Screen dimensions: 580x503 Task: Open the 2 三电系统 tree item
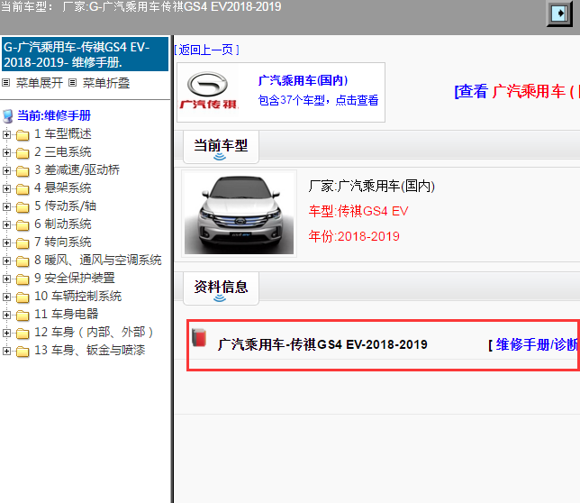click(63, 151)
